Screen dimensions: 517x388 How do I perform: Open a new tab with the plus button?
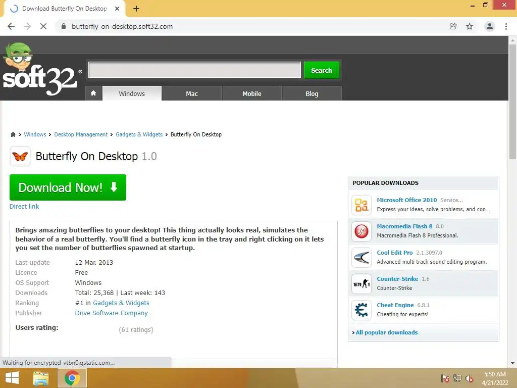(136, 9)
